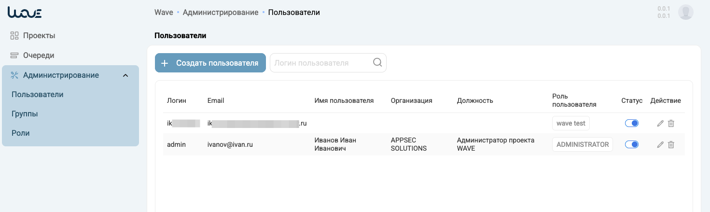Screen dimensions: 710x212
Task: Click Администрирование breadcrumb link
Action: click(x=220, y=12)
